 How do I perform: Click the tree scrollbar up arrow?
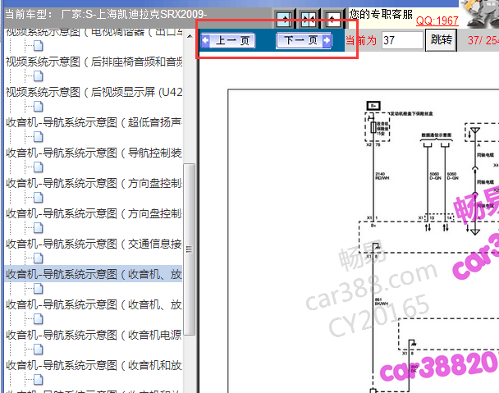coord(190,36)
